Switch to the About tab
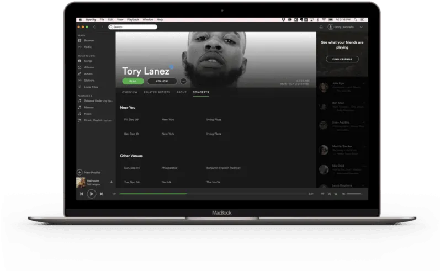The image size is (440, 271). click(181, 92)
